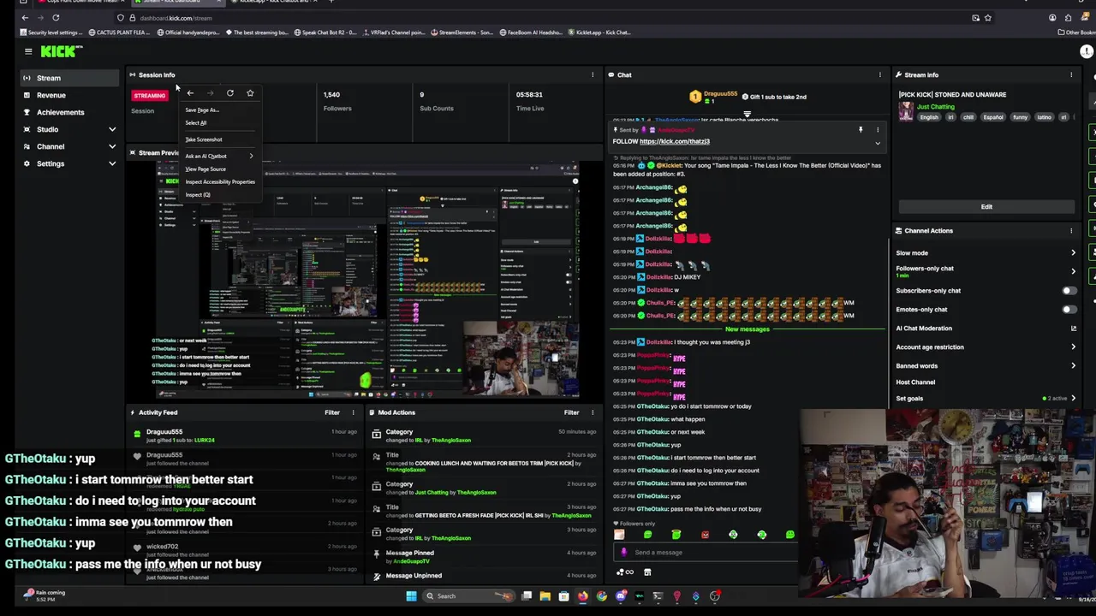1096x616 pixels.
Task: Select the red angry emote in quick bar
Action: [x=704, y=535]
